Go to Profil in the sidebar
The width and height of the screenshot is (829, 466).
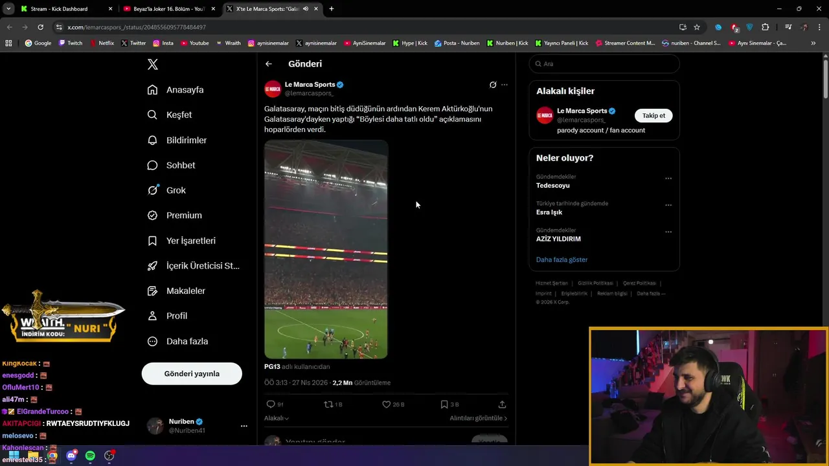(167, 316)
